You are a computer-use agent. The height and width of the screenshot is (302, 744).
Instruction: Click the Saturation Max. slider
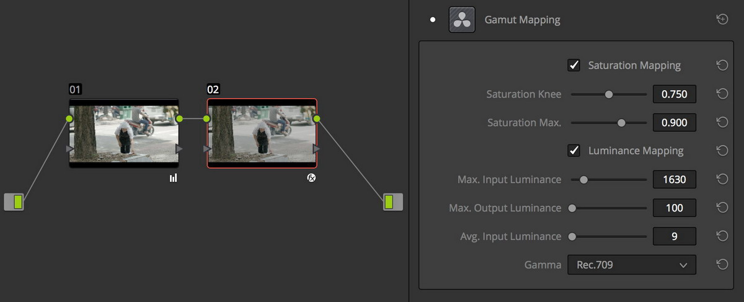[609, 123]
